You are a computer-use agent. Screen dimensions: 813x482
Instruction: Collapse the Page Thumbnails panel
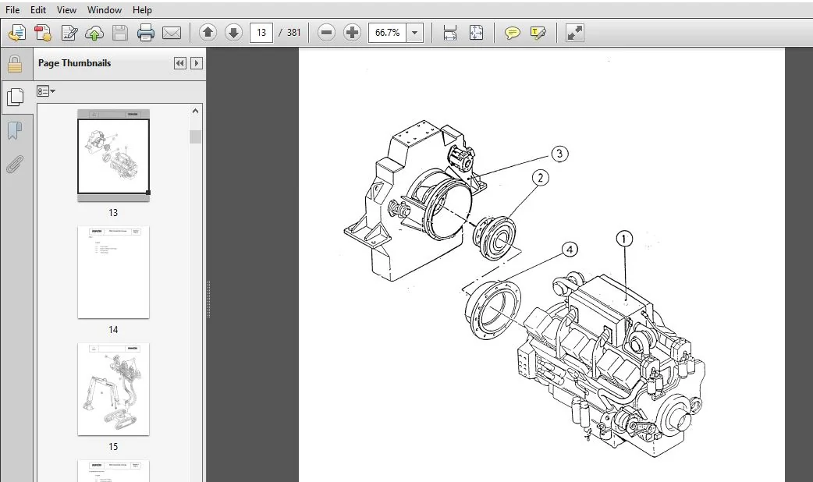[x=180, y=63]
